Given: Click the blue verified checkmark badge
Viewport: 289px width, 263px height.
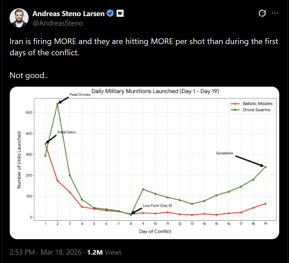Looking at the screenshot, I should pos(110,14).
